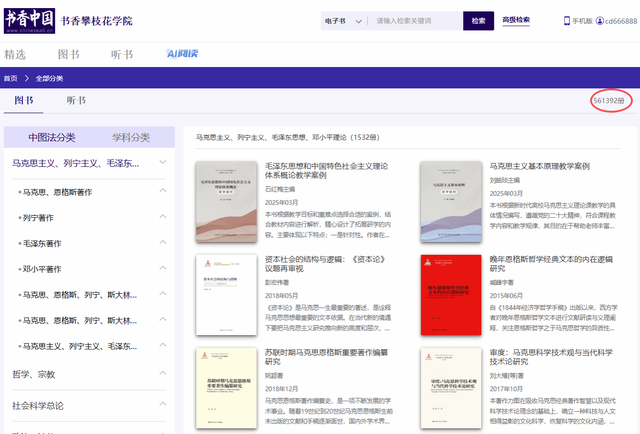The height and width of the screenshot is (434, 640).
Task: Select the 毛泽东著作 subcategory
Action: pyautogui.click(x=42, y=243)
